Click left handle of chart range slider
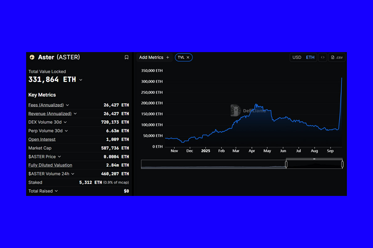The height and width of the screenshot is (248, 373). (x=286, y=164)
